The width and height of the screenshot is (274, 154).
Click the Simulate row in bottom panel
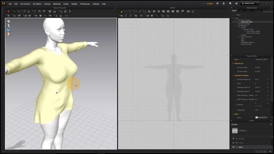251,139
